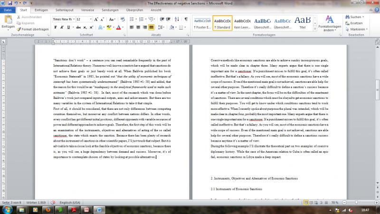Toggle bold formatting in the Schriftart group

pyautogui.click(x=56, y=27)
